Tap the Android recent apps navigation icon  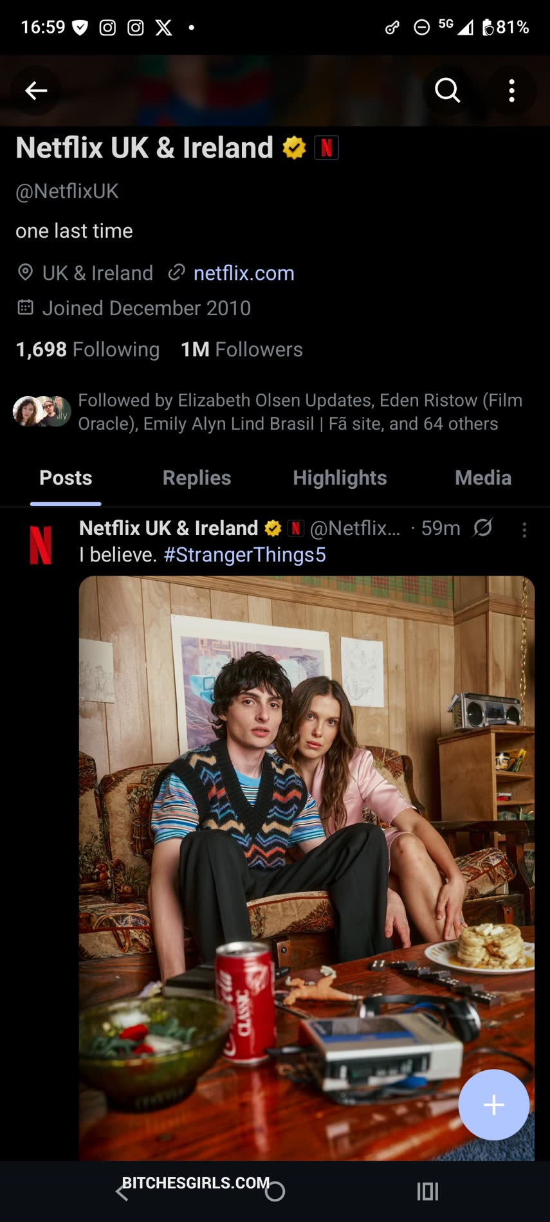(427, 1191)
